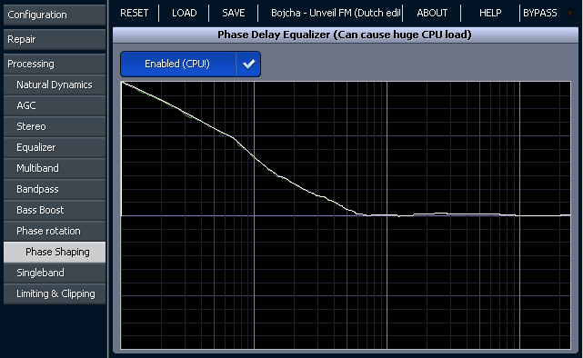Open the LOAD preset option
Image resolution: width=583 pixels, height=358 pixels.
(184, 13)
